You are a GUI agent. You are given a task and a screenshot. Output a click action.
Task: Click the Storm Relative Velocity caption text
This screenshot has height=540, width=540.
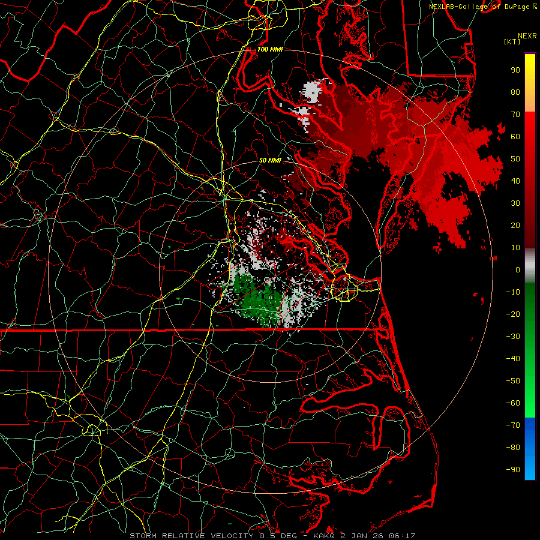tap(272, 536)
